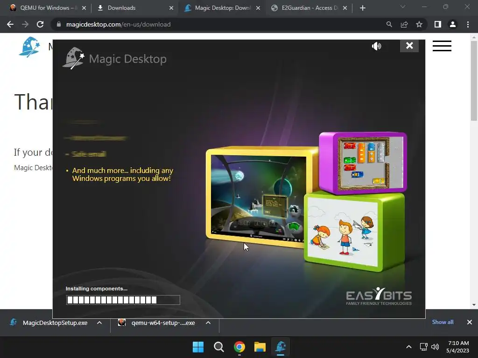Expand options for MagicDesktopSetup.exe download
478x358 pixels.
[x=99, y=323]
